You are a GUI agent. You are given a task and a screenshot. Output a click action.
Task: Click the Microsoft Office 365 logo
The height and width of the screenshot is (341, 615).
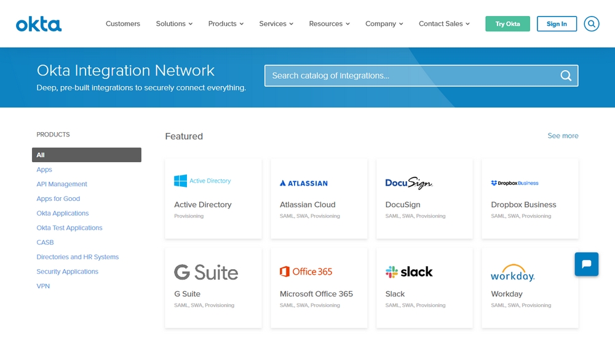click(306, 272)
